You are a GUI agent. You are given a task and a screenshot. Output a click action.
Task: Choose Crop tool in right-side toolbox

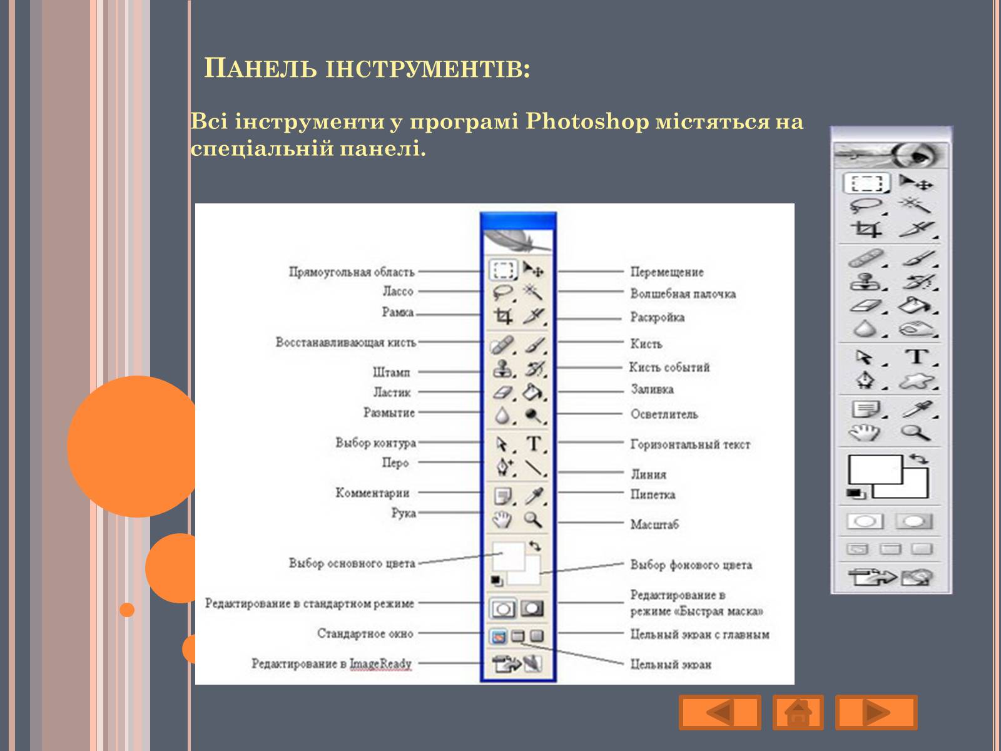(867, 230)
